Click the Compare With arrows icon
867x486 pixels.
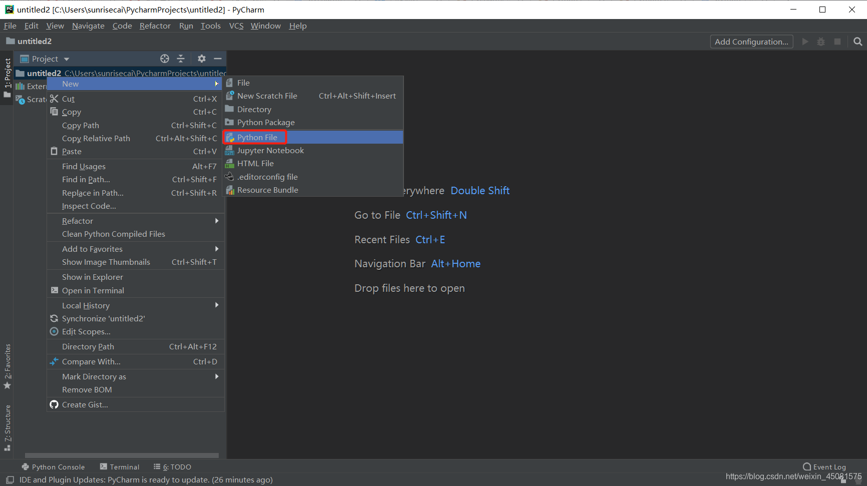54,361
